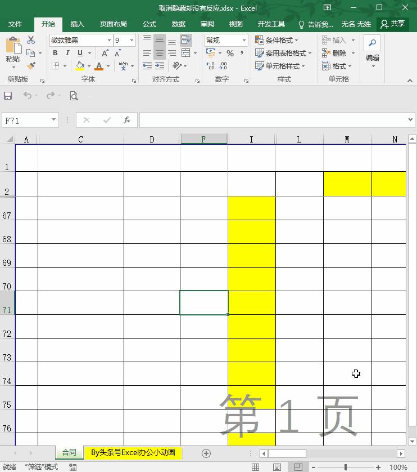This screenshot has height=472, width=417.
Task: Switch to the 数据 Data tab
Action: pyautogui.click(x=179, y=24)
